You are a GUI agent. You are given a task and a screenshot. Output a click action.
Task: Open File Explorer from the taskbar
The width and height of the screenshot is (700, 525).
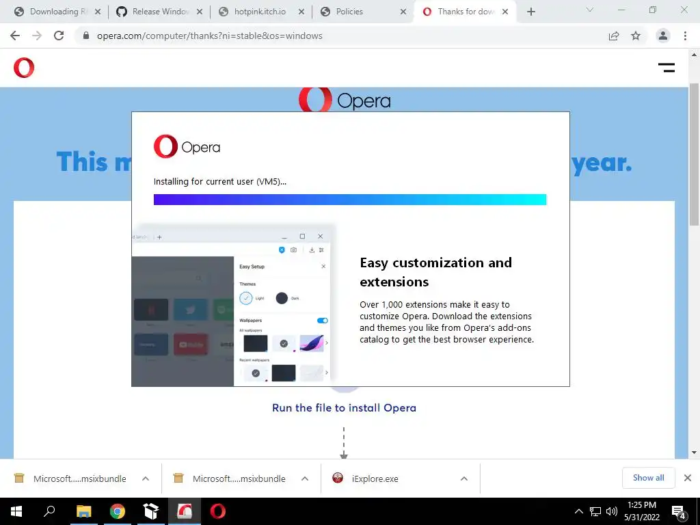click(83, 511)
